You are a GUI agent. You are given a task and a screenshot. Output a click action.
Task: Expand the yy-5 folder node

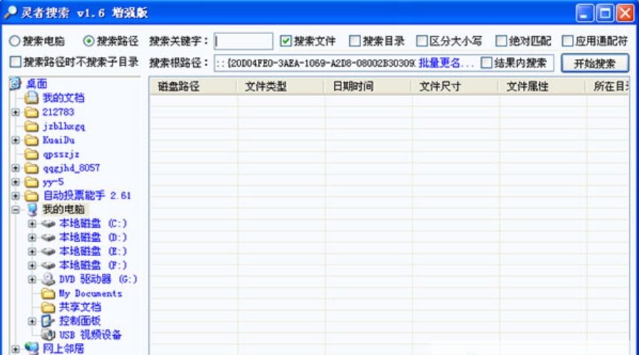[x=16, y=181]
